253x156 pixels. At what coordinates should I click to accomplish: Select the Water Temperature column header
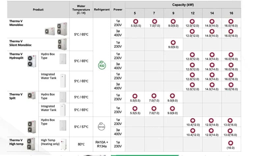tap(81, 10)
